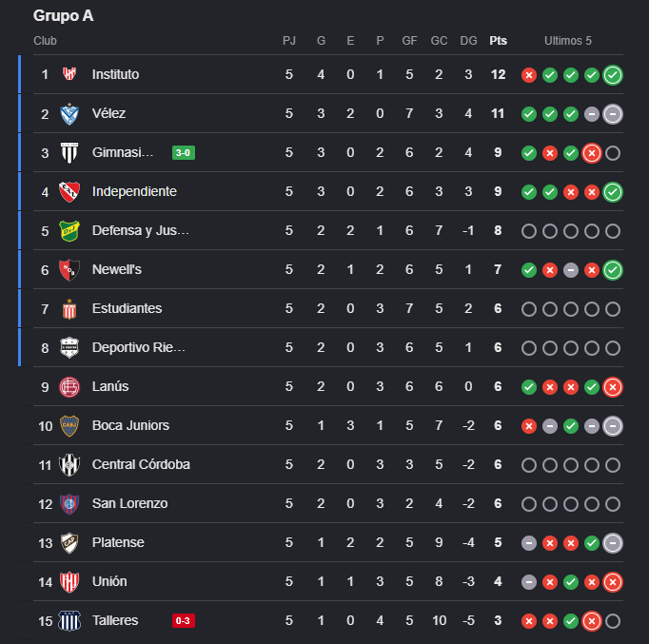649x644 pixels.
Task: Click Defensa y Justicia's green crest
Action: coord(69,231)
